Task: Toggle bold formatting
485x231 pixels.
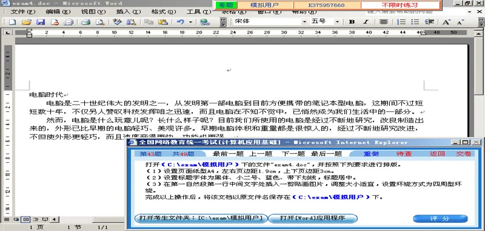Action: [352, 22]
